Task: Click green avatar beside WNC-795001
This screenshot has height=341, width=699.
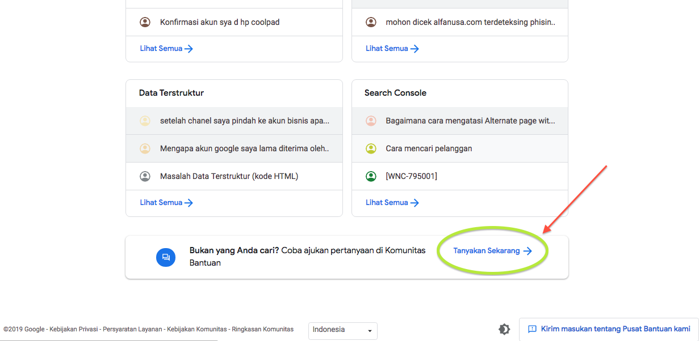Action: [371, 176]
